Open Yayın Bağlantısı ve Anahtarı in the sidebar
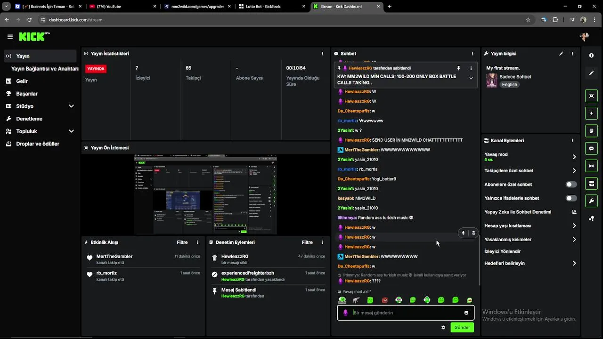603x339 pixels. click(45, 69)
